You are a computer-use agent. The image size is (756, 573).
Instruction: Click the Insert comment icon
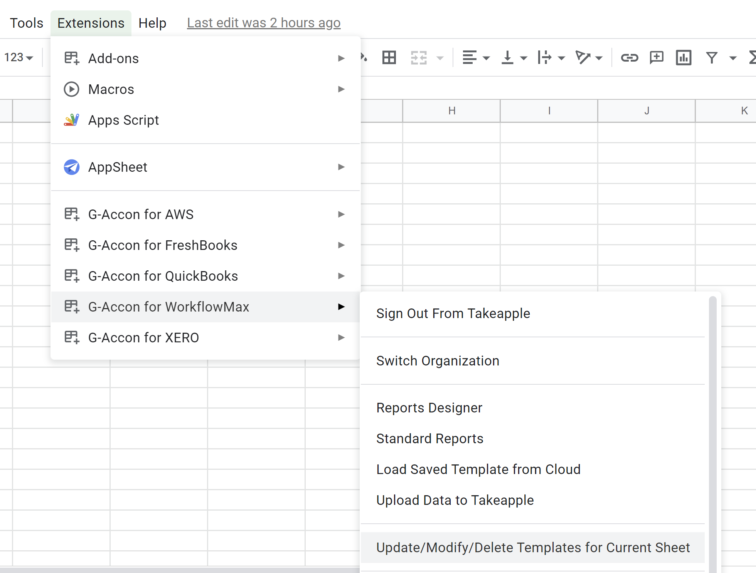(657, 58)
